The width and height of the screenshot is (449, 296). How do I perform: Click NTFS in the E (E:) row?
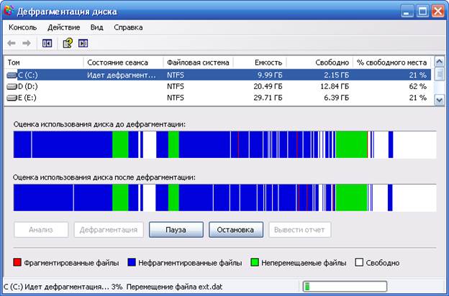pyautogui.click(x=176, y=98)
